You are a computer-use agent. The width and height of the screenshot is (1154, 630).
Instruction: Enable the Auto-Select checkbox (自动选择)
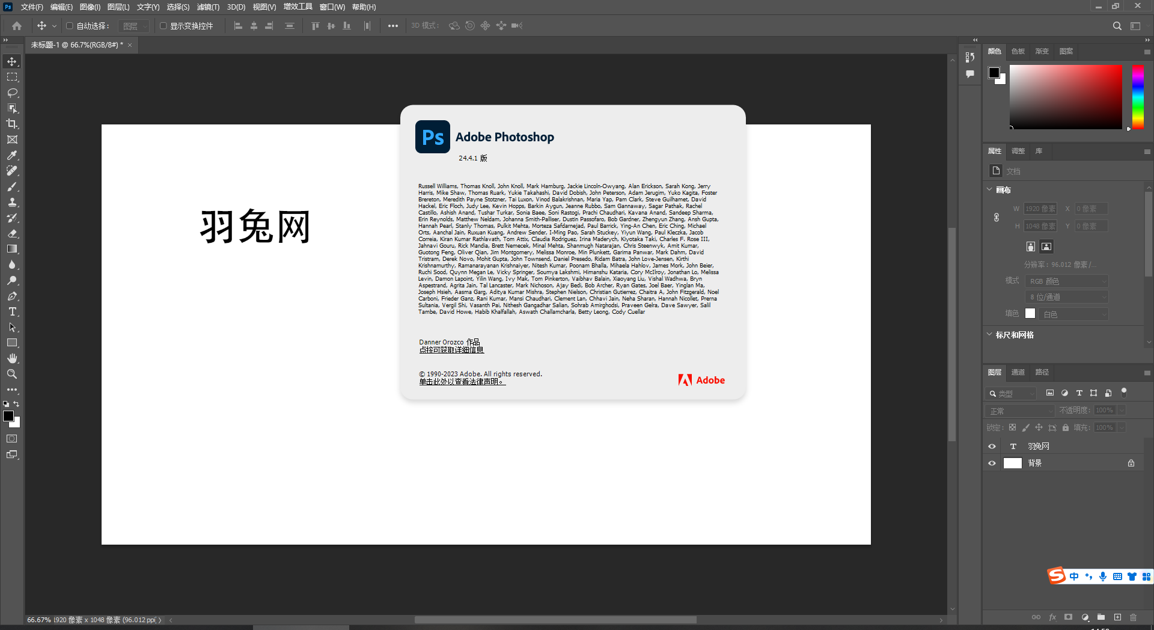[69, 26]
